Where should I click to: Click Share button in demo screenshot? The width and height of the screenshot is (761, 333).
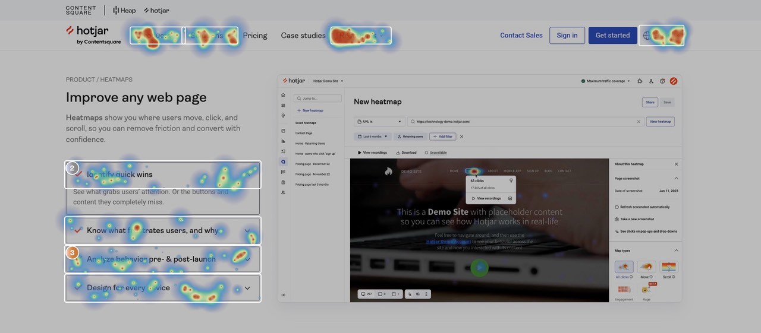pyautogui.click(x=650, y=102)
